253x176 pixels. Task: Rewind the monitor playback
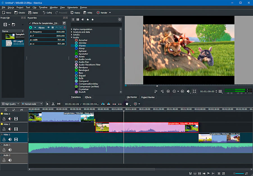[168, 91]
